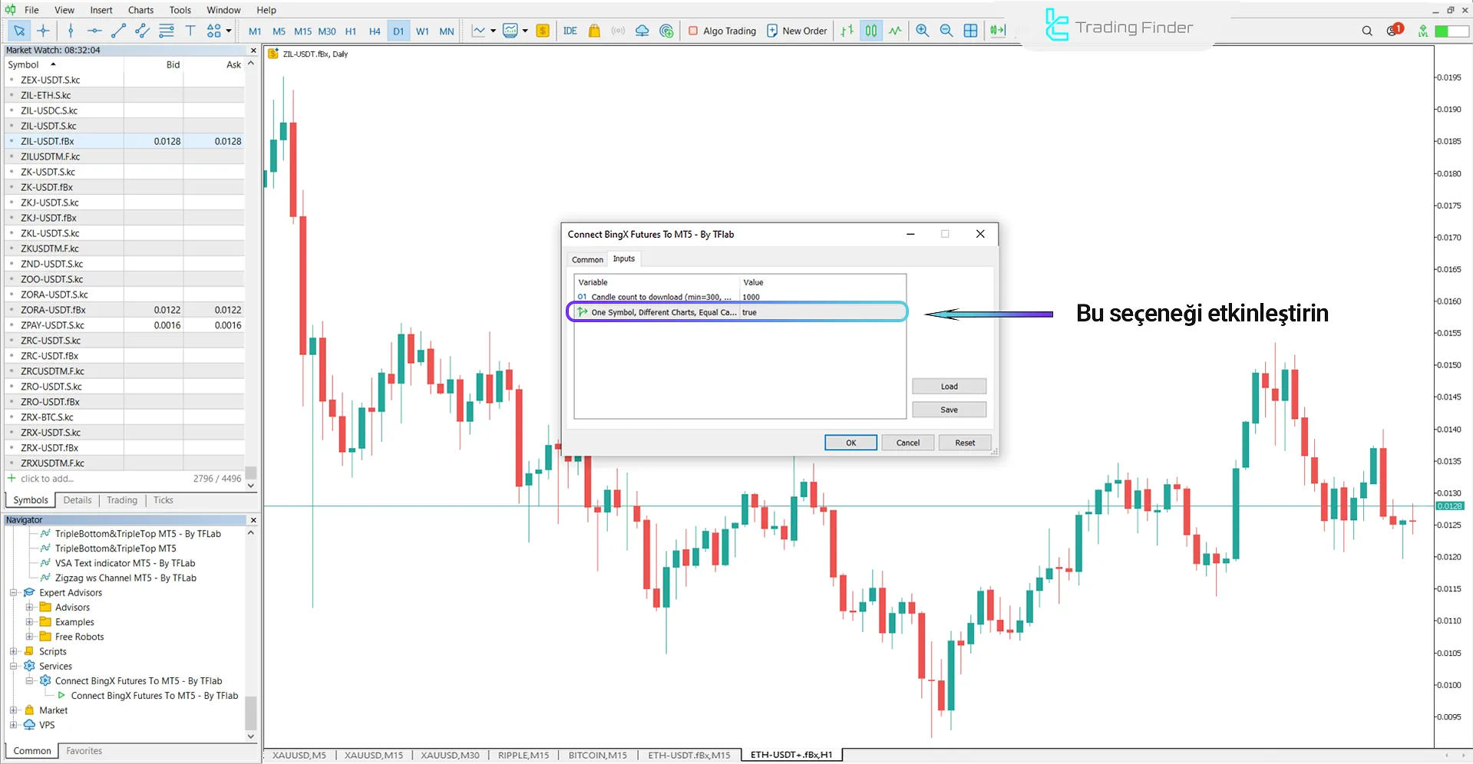Switch timeframe to W1
The image size is (1473, 764).
[x=422, y=31]
